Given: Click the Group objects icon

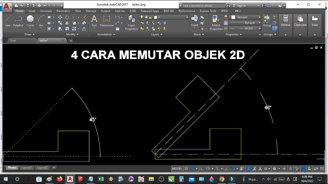Looking at the screenshot, I should 267,21.
